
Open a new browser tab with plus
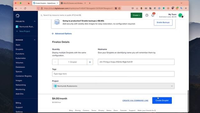point(90,3)
